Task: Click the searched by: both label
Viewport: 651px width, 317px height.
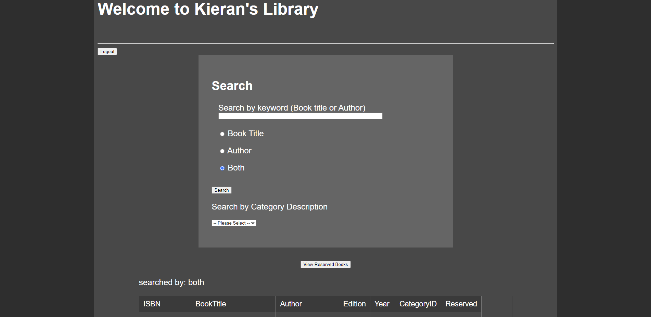Action: click(171, 282)
